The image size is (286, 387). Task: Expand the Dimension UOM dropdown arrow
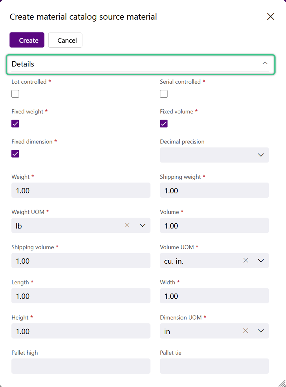[x=261, y=331]
